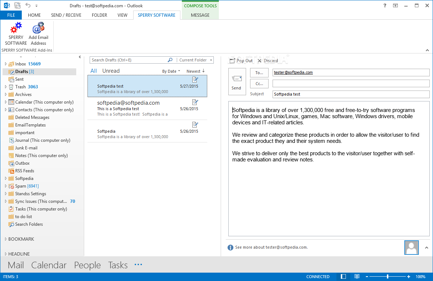Open the MESSAGE compose tools tab

(x=200, y=15)
